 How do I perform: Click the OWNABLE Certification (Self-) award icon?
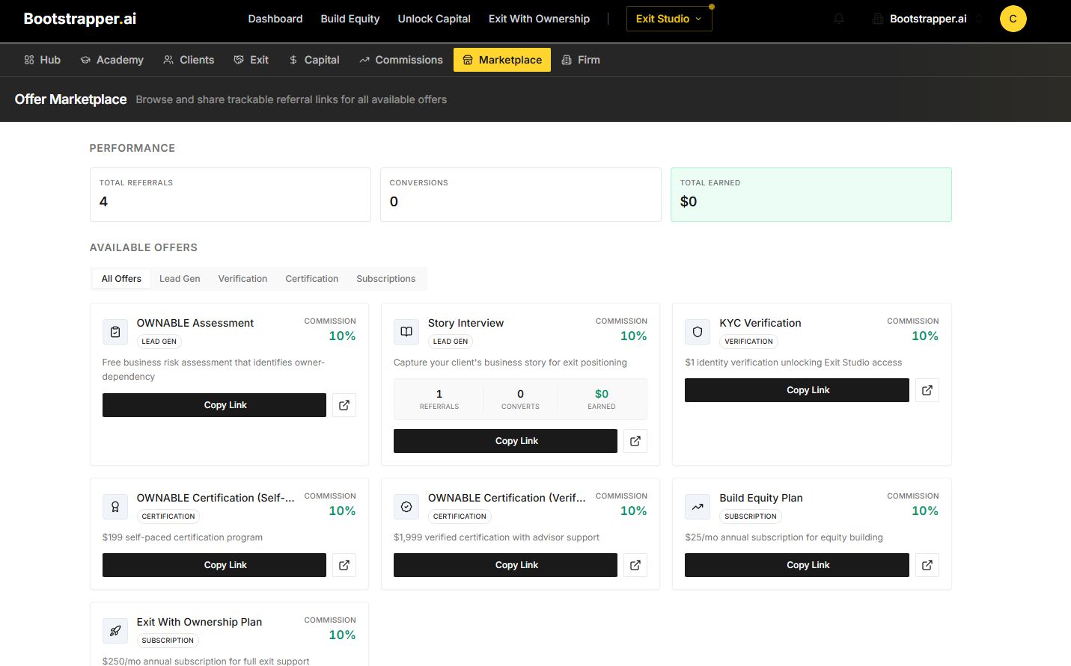click(x=115, y=507)
